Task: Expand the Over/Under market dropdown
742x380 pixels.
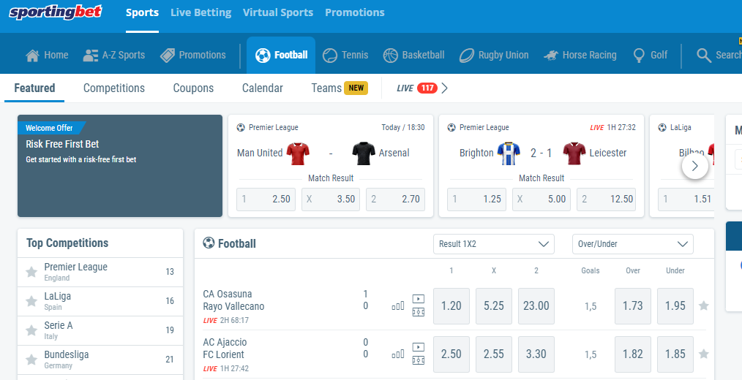Action: tap(632, 244)
